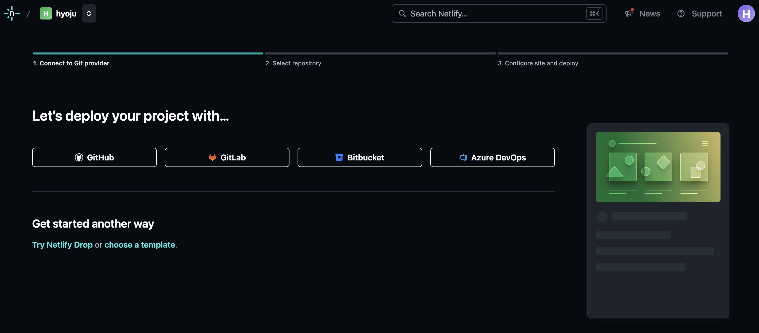Select step 1 Connect to Git provider
The width and height of the screenshot is (759, 333).
[71, 63]
